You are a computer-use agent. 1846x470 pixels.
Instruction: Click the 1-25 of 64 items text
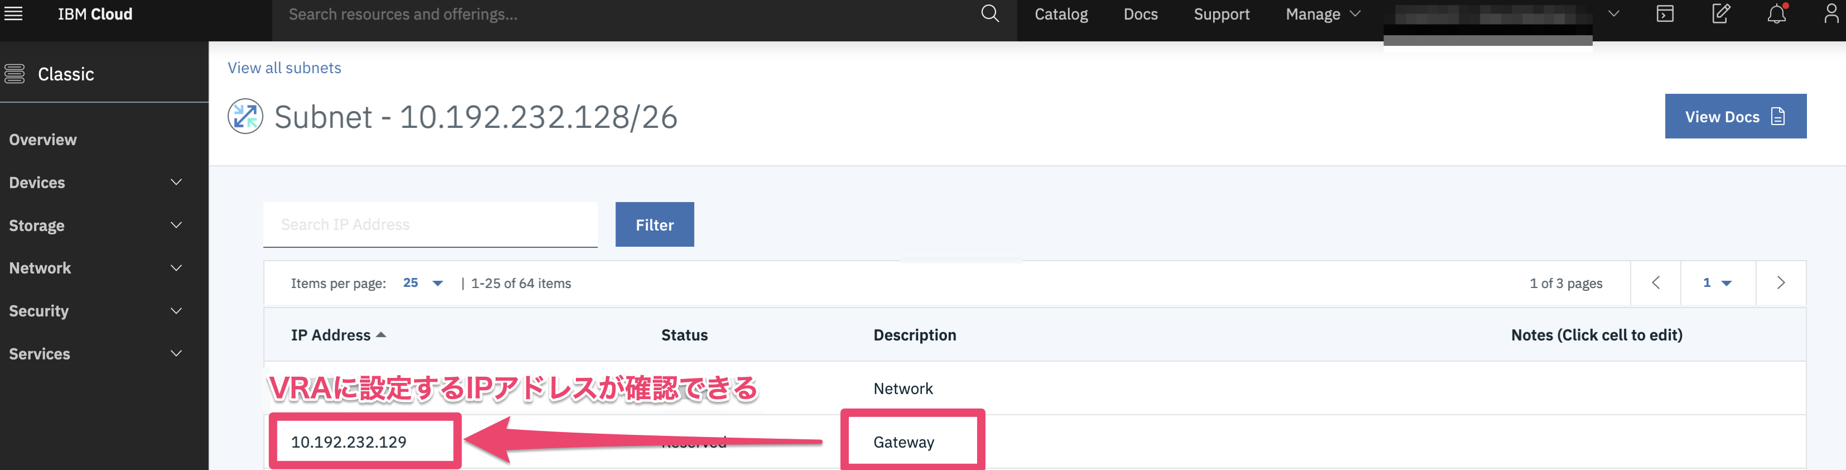click(x=521, y=283)
